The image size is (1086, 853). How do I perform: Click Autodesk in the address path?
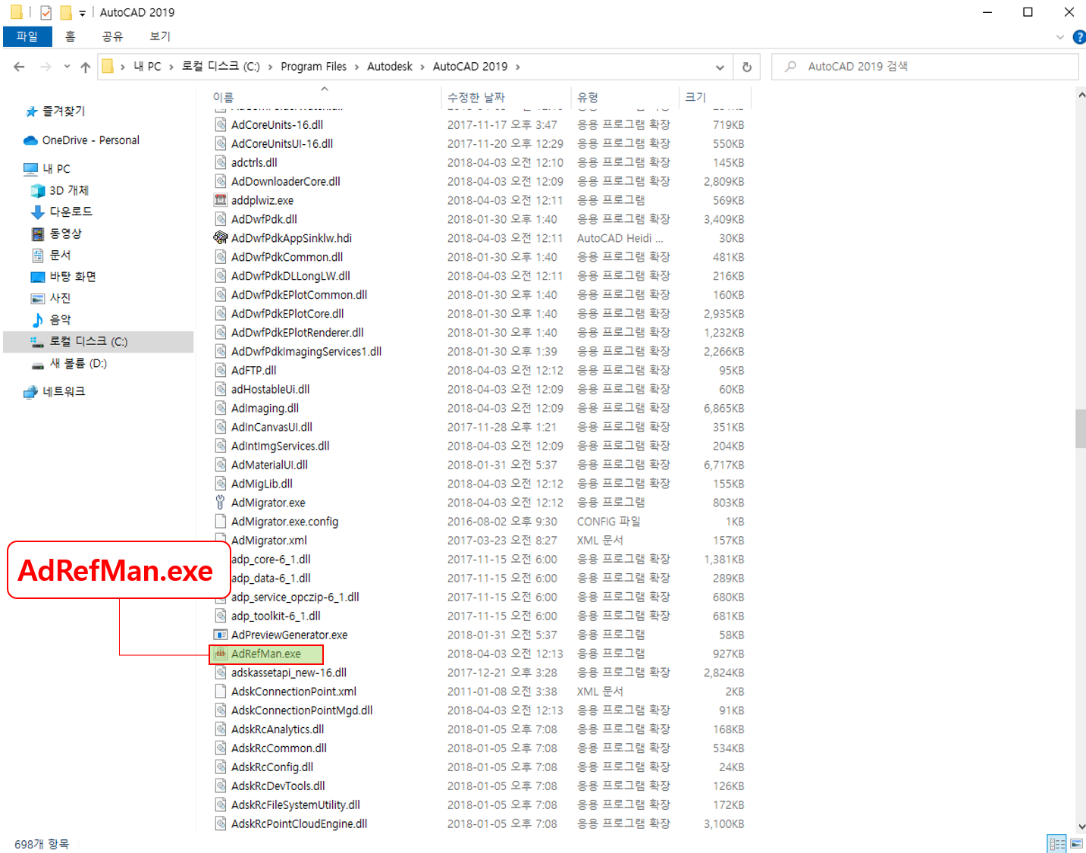(390, 67)
